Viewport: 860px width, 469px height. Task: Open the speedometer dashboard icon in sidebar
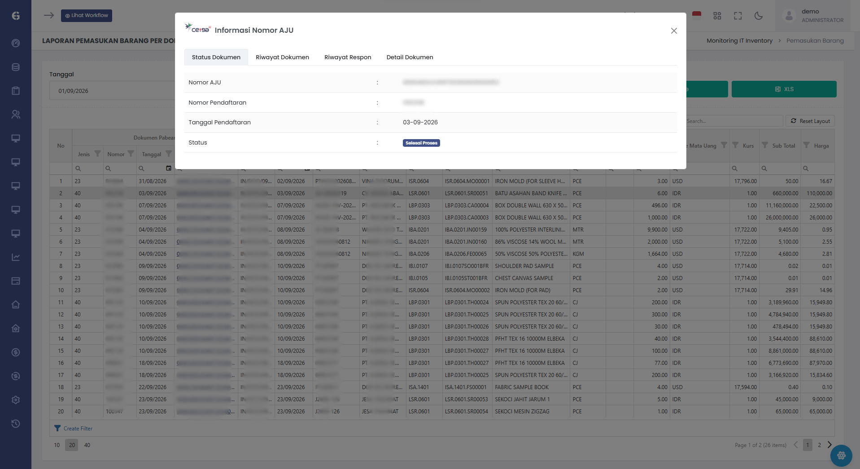point(16,43)
